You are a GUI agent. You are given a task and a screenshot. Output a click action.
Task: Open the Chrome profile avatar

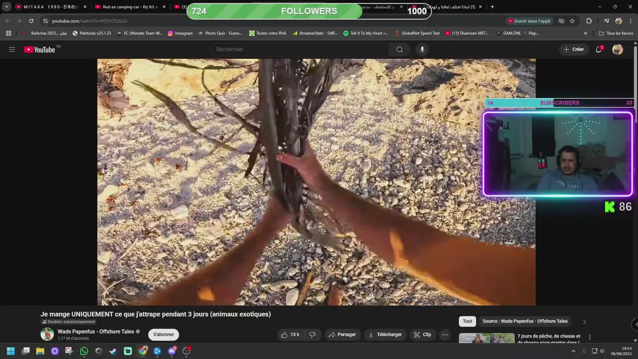pyautogui.click(x=619, y=21)
